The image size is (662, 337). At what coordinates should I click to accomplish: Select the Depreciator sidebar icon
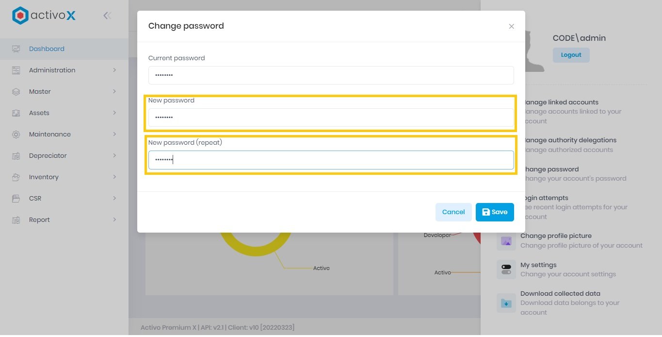coord(16,155)
